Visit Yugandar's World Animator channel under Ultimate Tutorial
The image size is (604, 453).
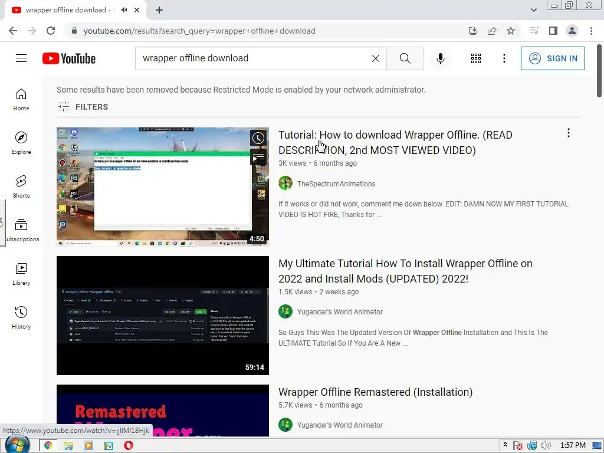click(340, 311)
